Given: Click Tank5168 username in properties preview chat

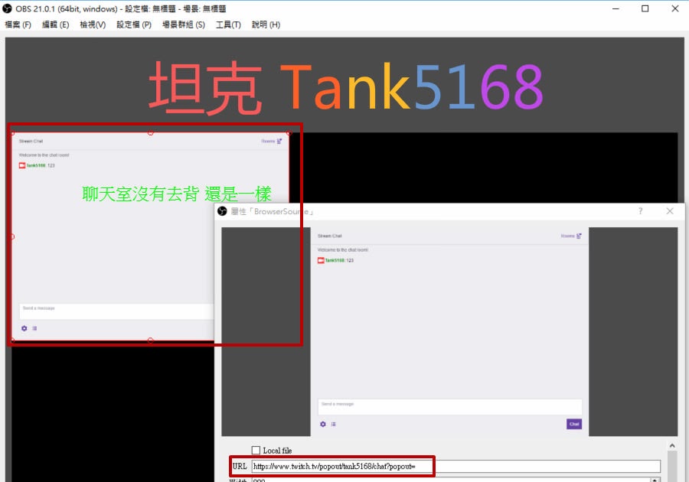Looking at the screenshot, I should [335, 260].
